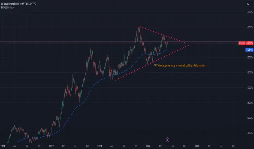This screenshot has height=149, width=254.
Task: Click the 2023 label on time axis
Action: tap(100, 146)
